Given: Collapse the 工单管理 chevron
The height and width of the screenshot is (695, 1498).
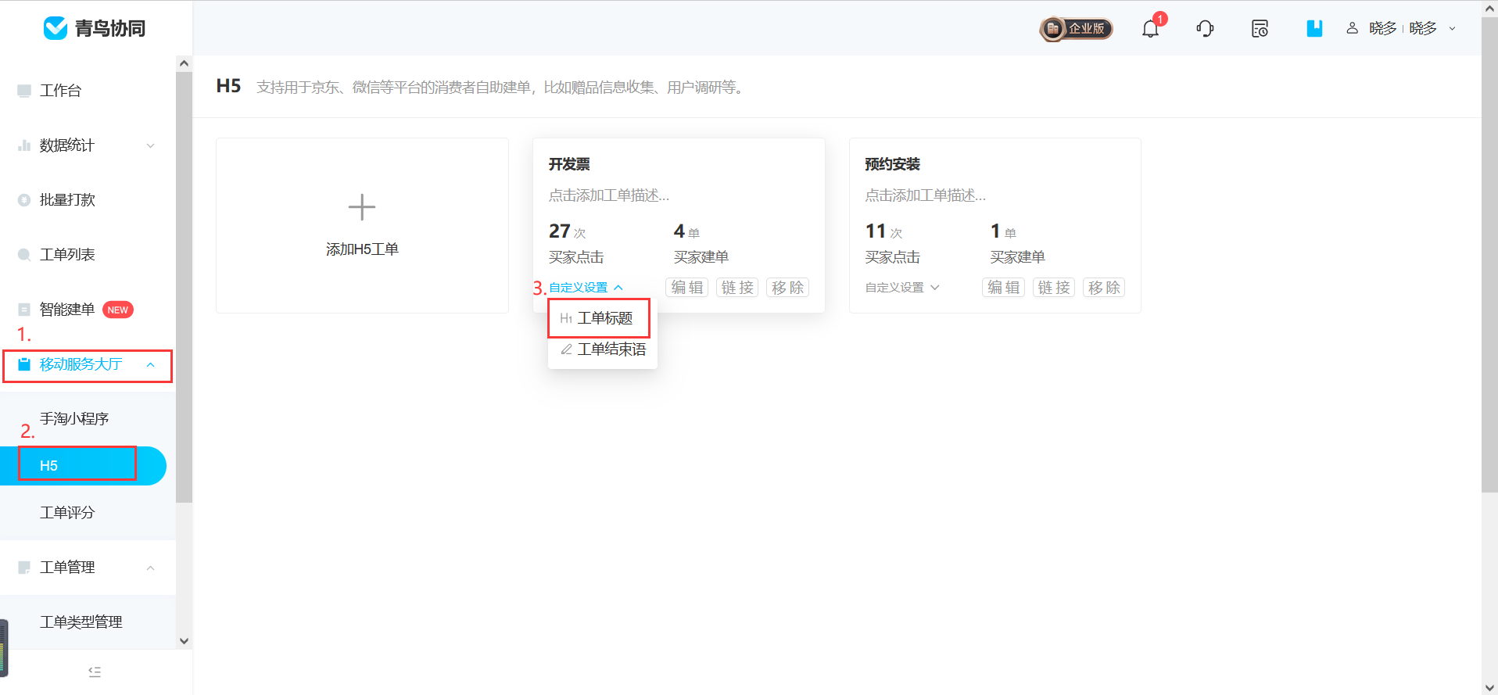Looking at the screenshot, I should tap(151, 568).
